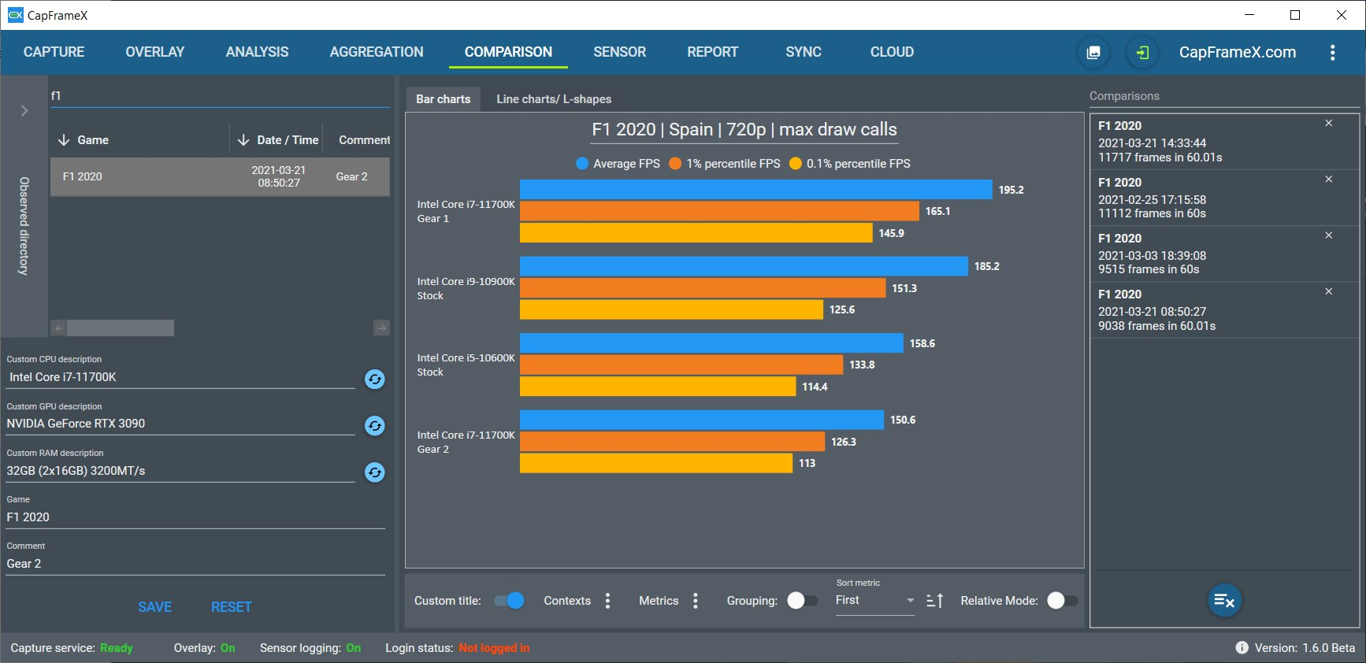The image size is (1366, 663).
Task: Switch to the AGGREGATION tab
Action: pos(377,52)
